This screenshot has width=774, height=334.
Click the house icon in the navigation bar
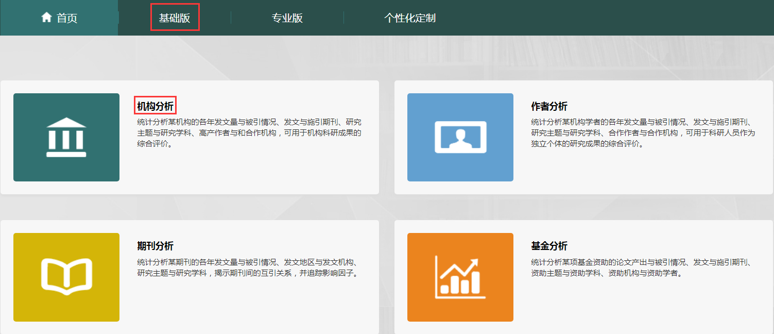47,18
